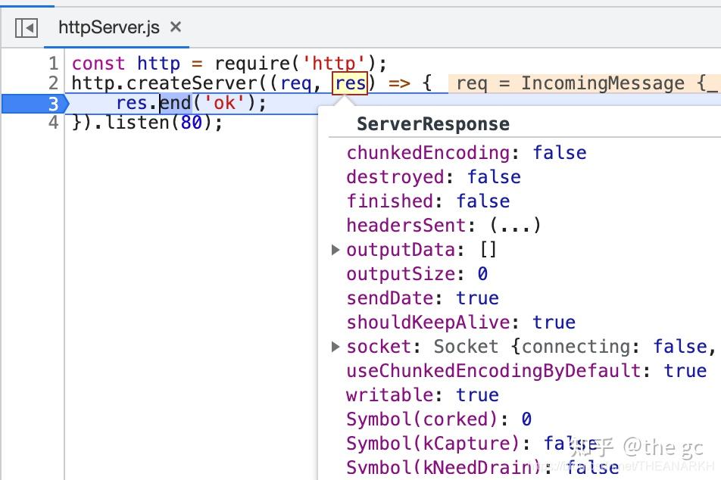Select the highlighted res variable
Screen dimensions: 721x480
coord(350,83)
